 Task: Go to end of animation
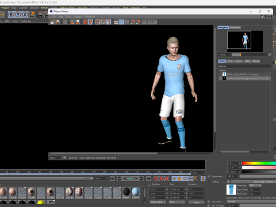(148, 179)
